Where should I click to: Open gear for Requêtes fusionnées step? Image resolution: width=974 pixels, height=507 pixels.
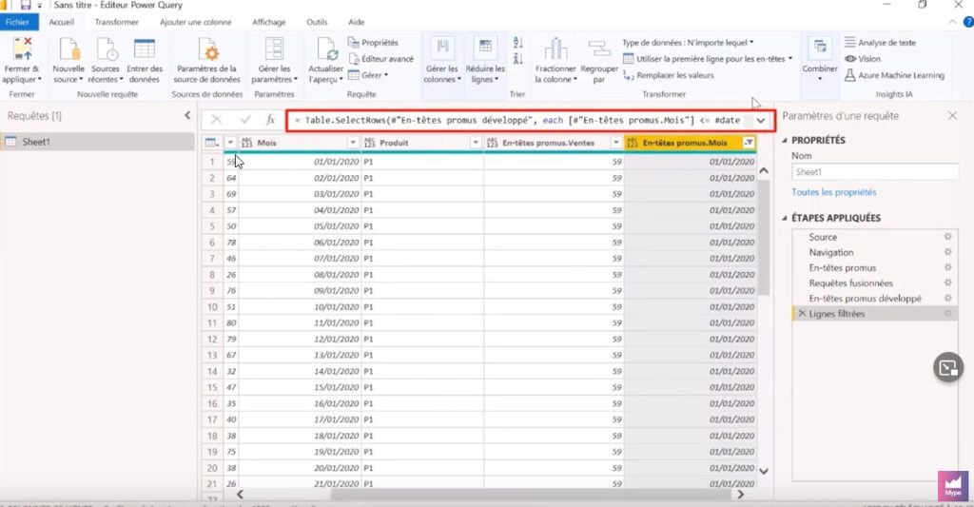pyautogui.click(x=948, y=283)
